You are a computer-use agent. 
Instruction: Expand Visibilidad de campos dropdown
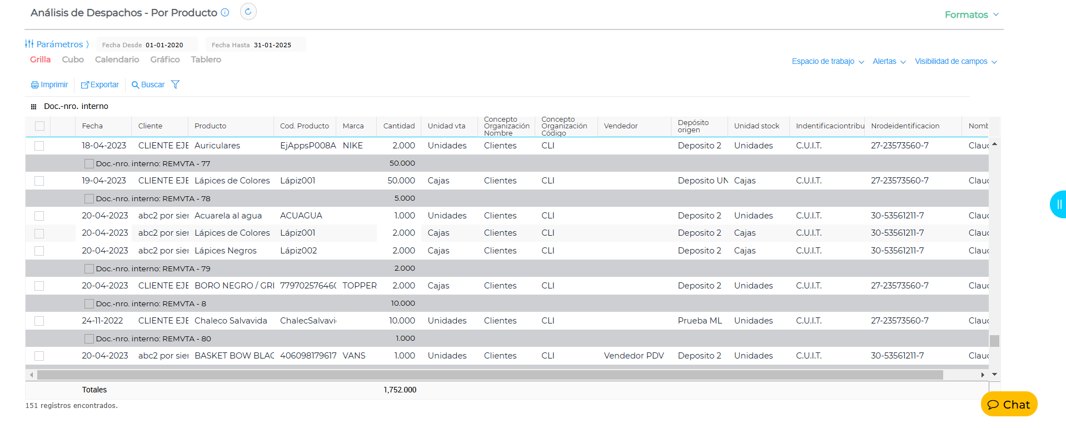click(x=955, y=62)
